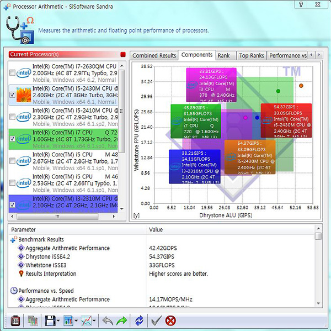Click the checkmark OK icon
Viewport: 331px width, 331px height.
tap(157, 321)
